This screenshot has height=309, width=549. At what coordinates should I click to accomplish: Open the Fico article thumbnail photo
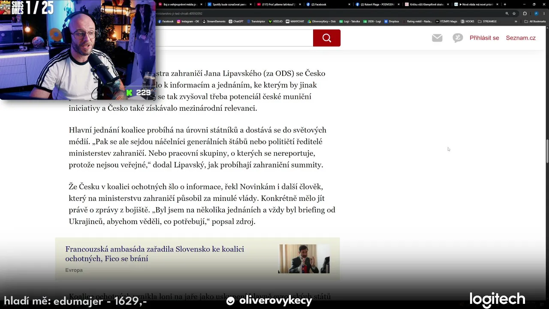point(304,259)
